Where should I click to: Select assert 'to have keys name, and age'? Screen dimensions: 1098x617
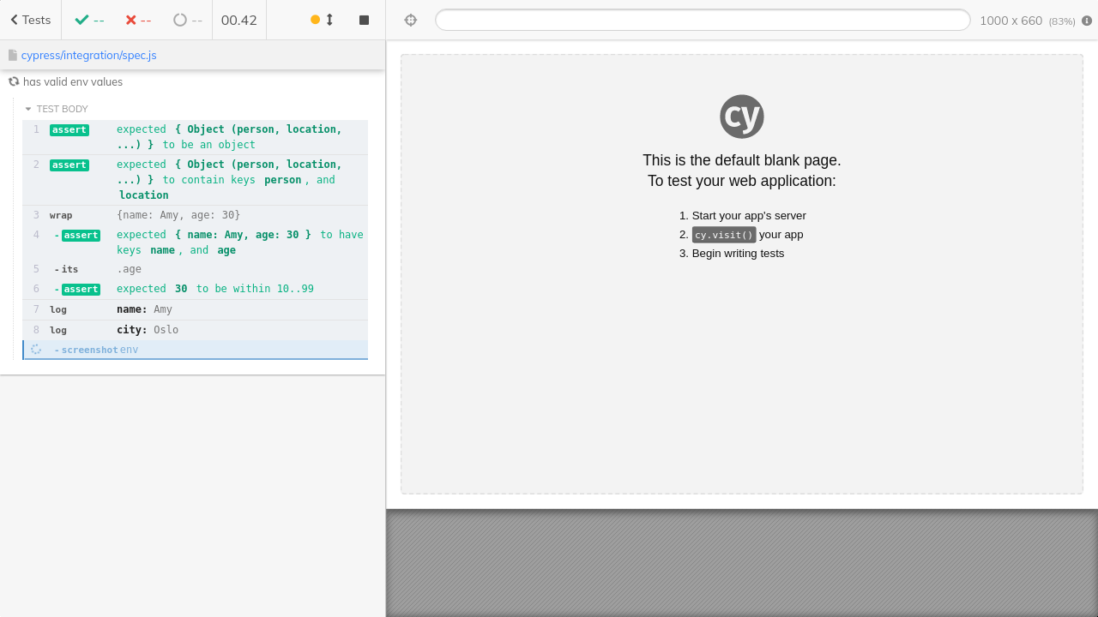point(196,243)
